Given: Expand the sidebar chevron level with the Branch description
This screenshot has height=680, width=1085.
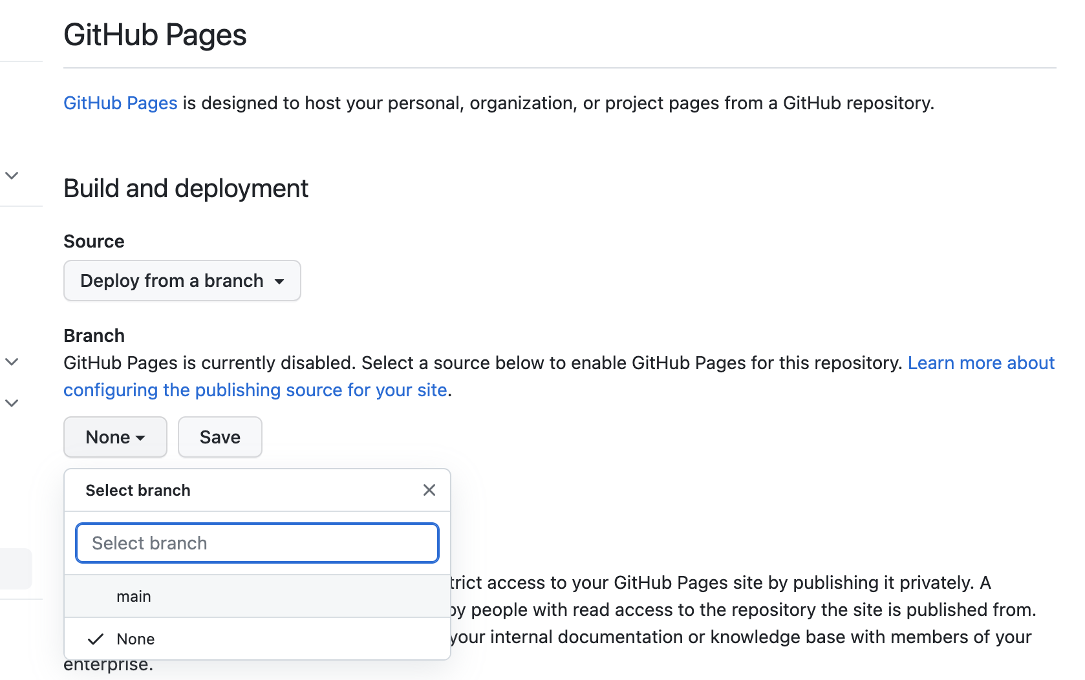Looking at the screenshot, I should point(12,362).
